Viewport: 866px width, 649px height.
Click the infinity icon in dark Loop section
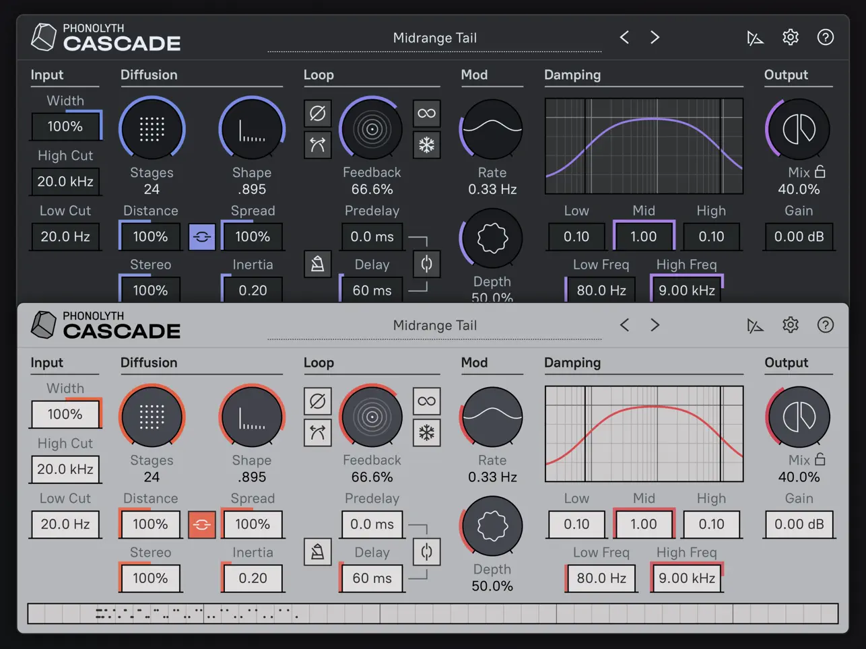[426, 113]
